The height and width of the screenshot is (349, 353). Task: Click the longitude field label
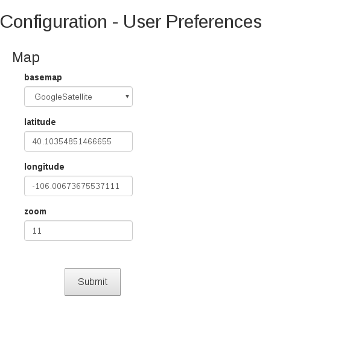tap(44, 167)
